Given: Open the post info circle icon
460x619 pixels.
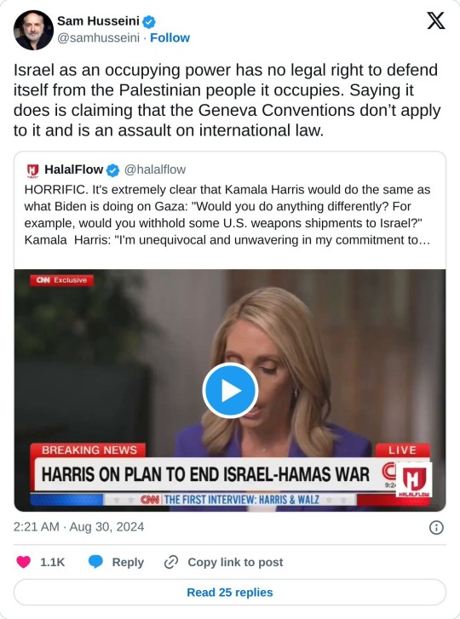Looking at the screenshot, I should coord(436,527).
